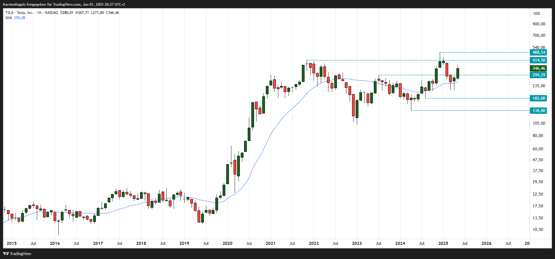Click the current price 346,46 label
This screenshot has width=555, height=259.
538,68
